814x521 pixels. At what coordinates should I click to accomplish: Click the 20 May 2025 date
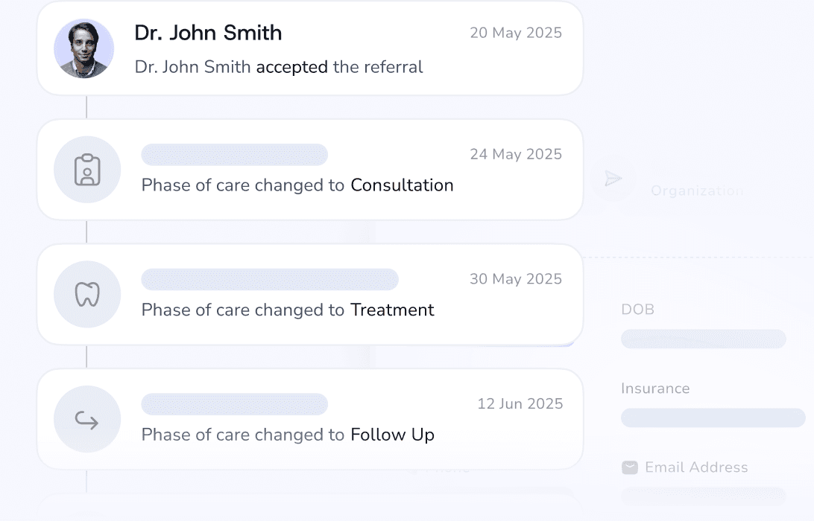(516, 33)
